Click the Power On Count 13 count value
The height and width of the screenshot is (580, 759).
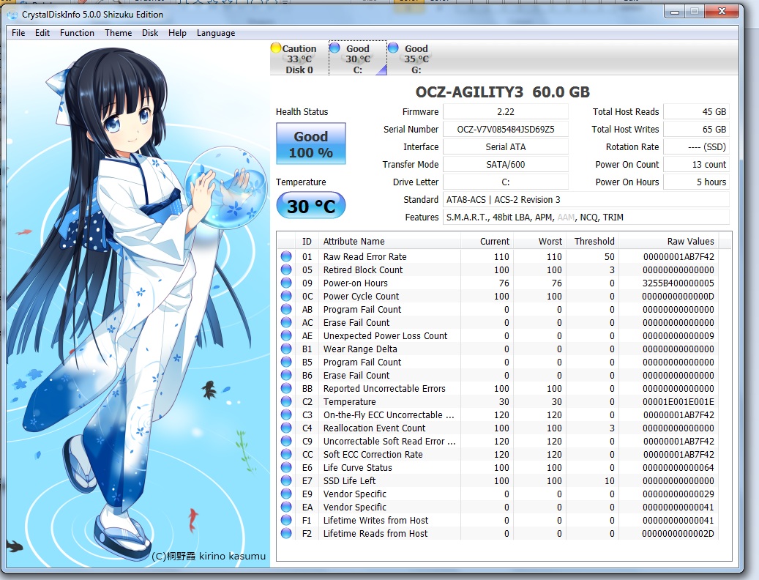[696, 165]
